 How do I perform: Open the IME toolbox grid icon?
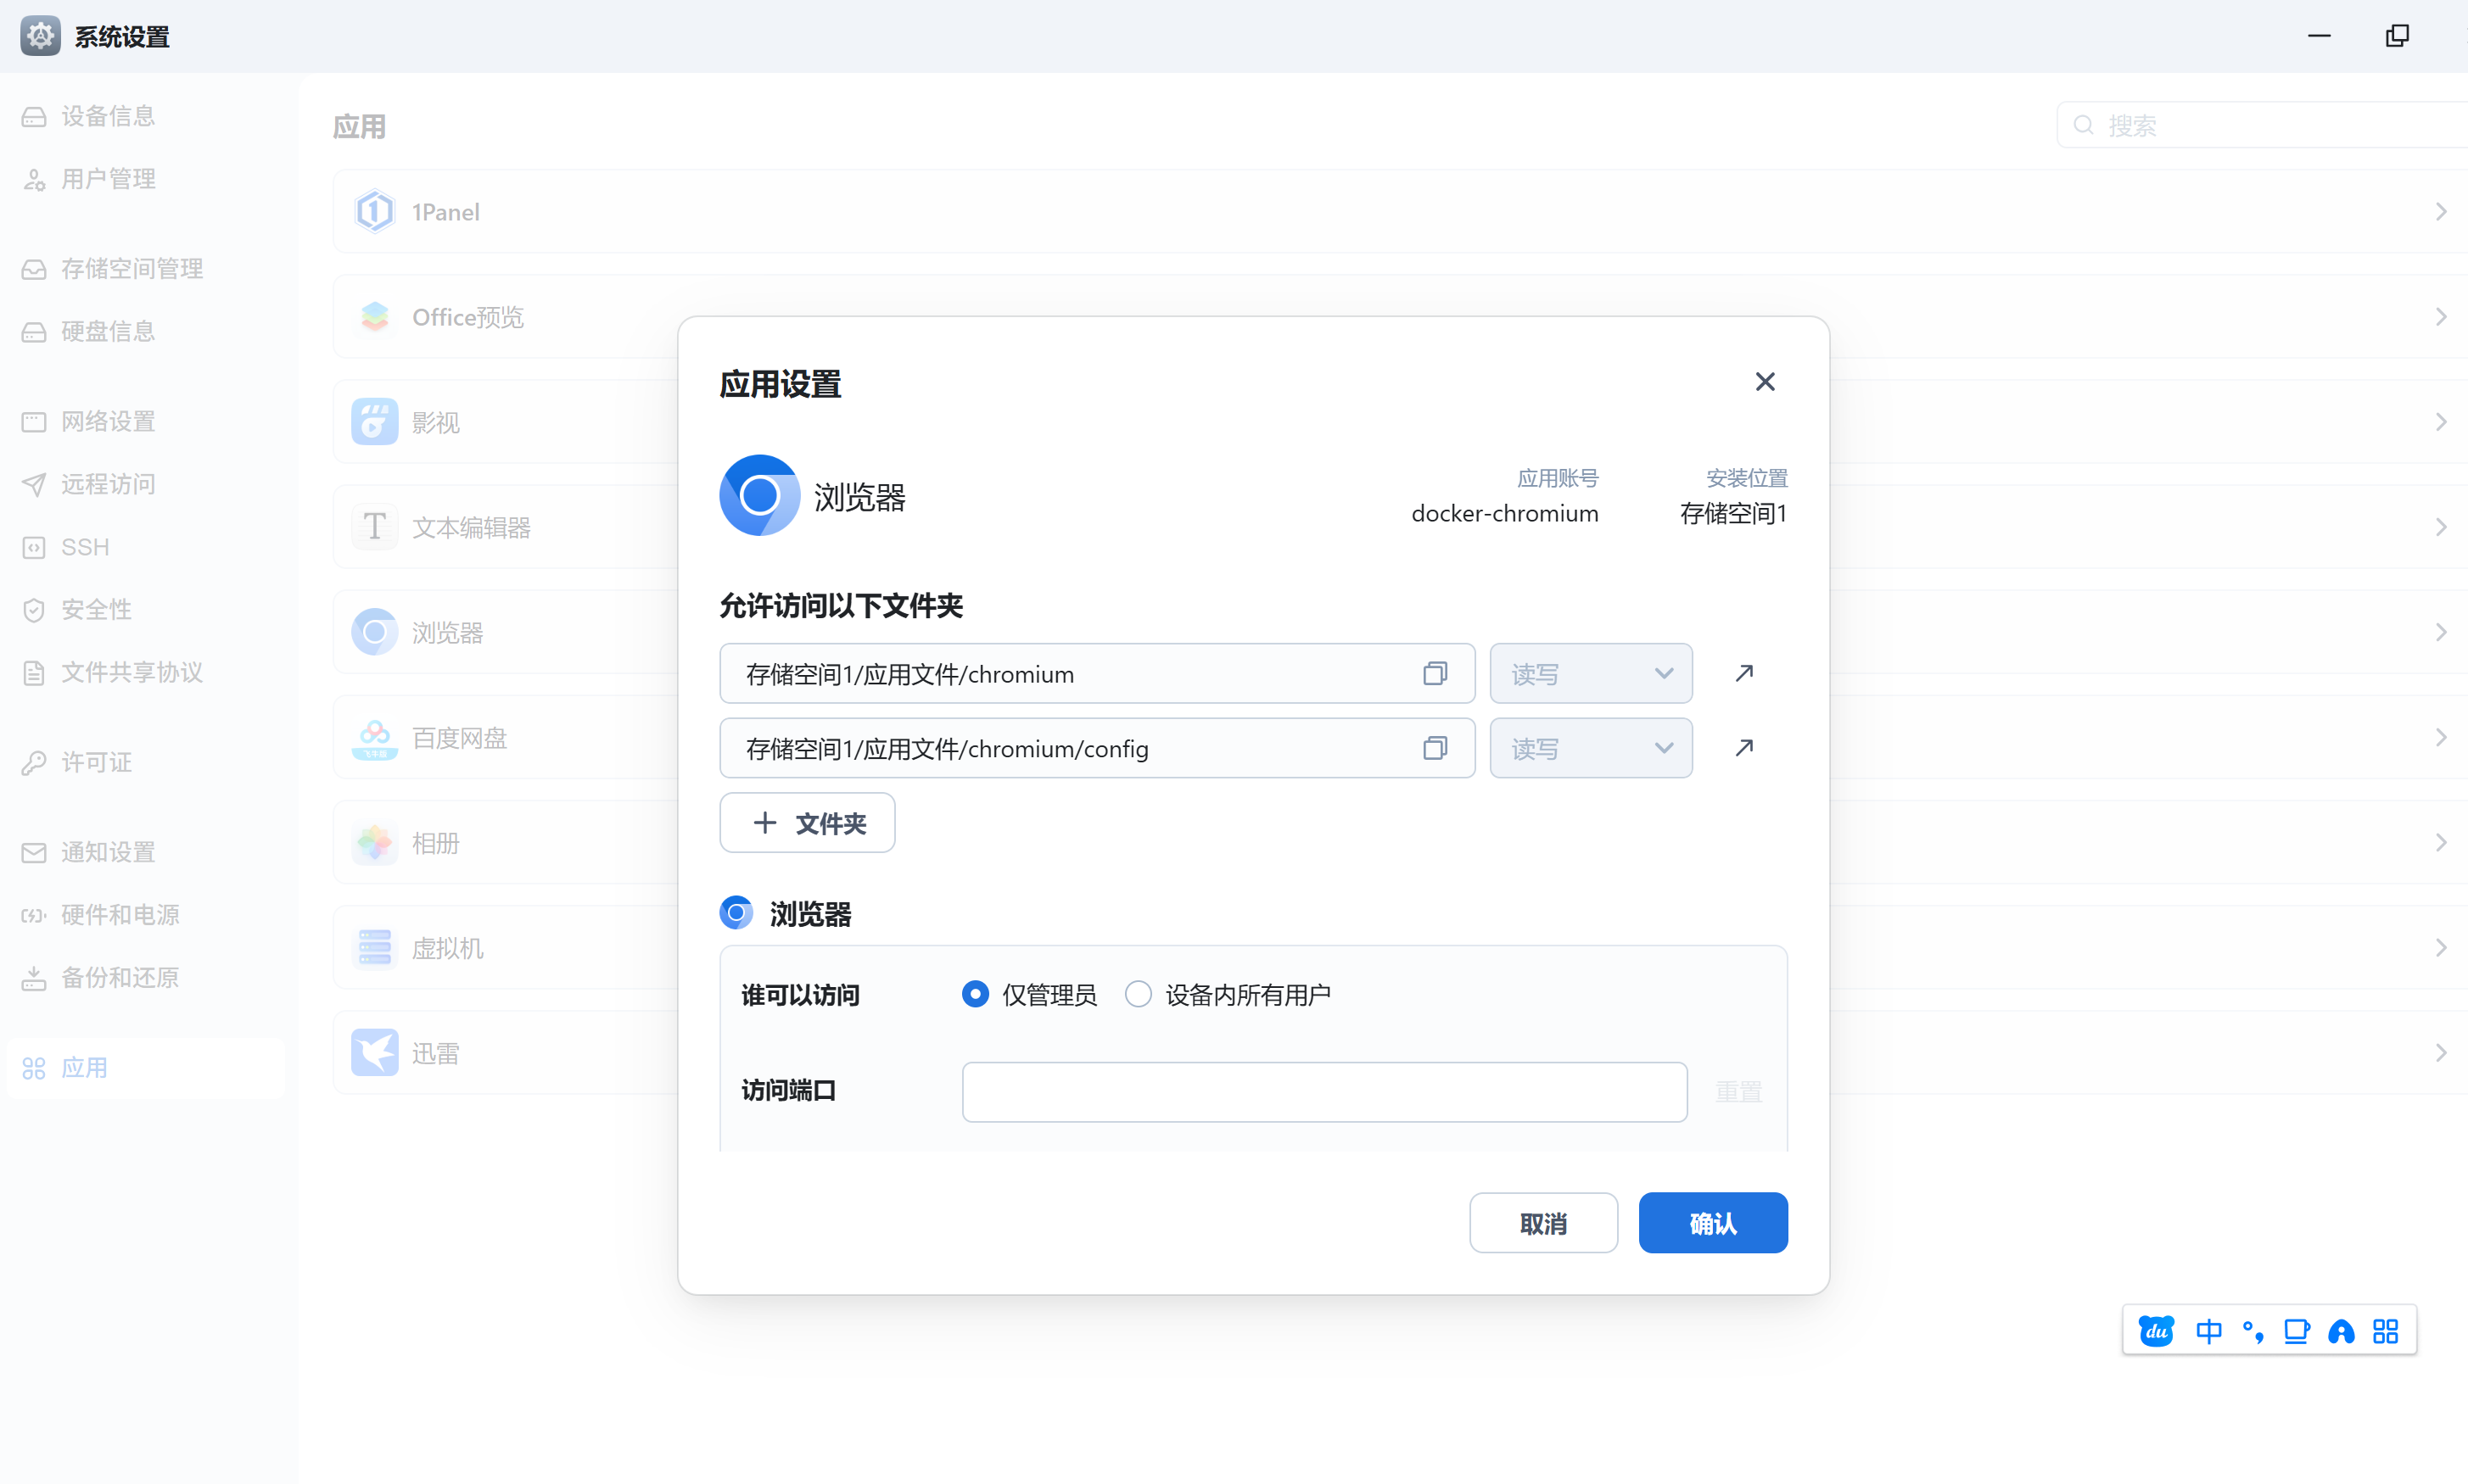pos(2385,1331)
